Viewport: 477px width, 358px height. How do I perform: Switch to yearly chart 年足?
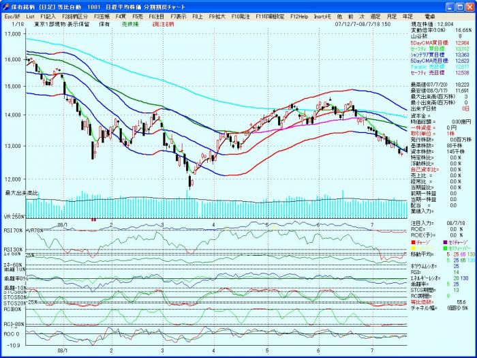point(407,17)
